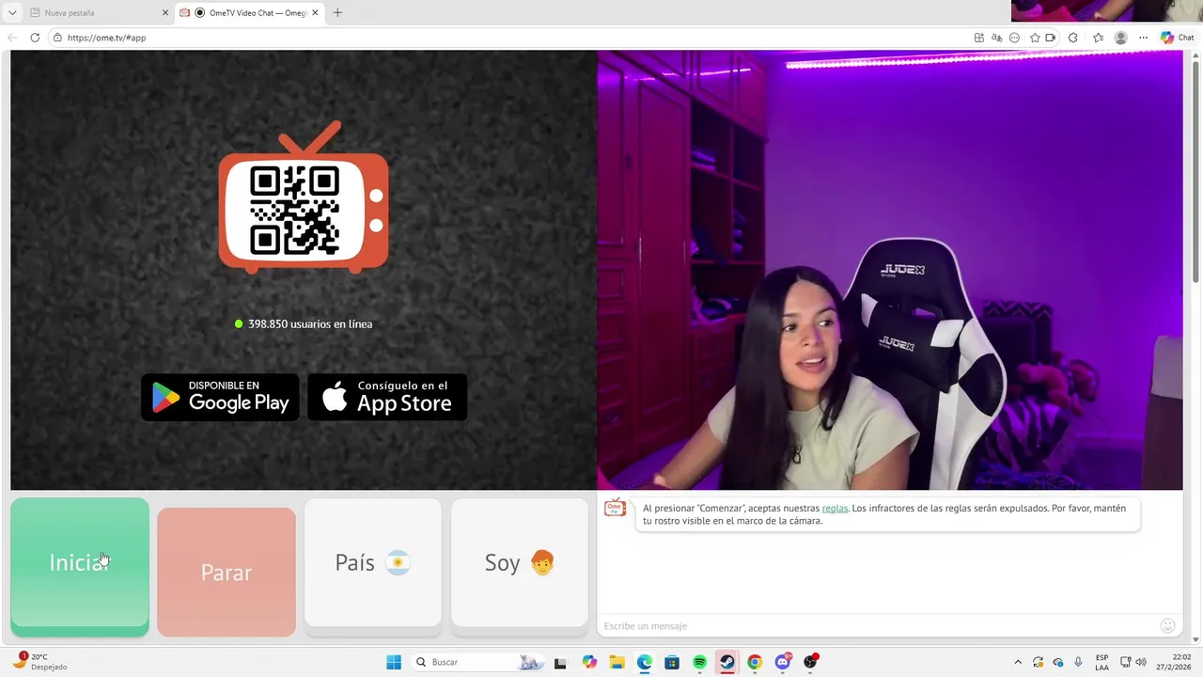Open the País country selector
The width and height of the screenshot is (1203, 677).
[x=373, y=562]
